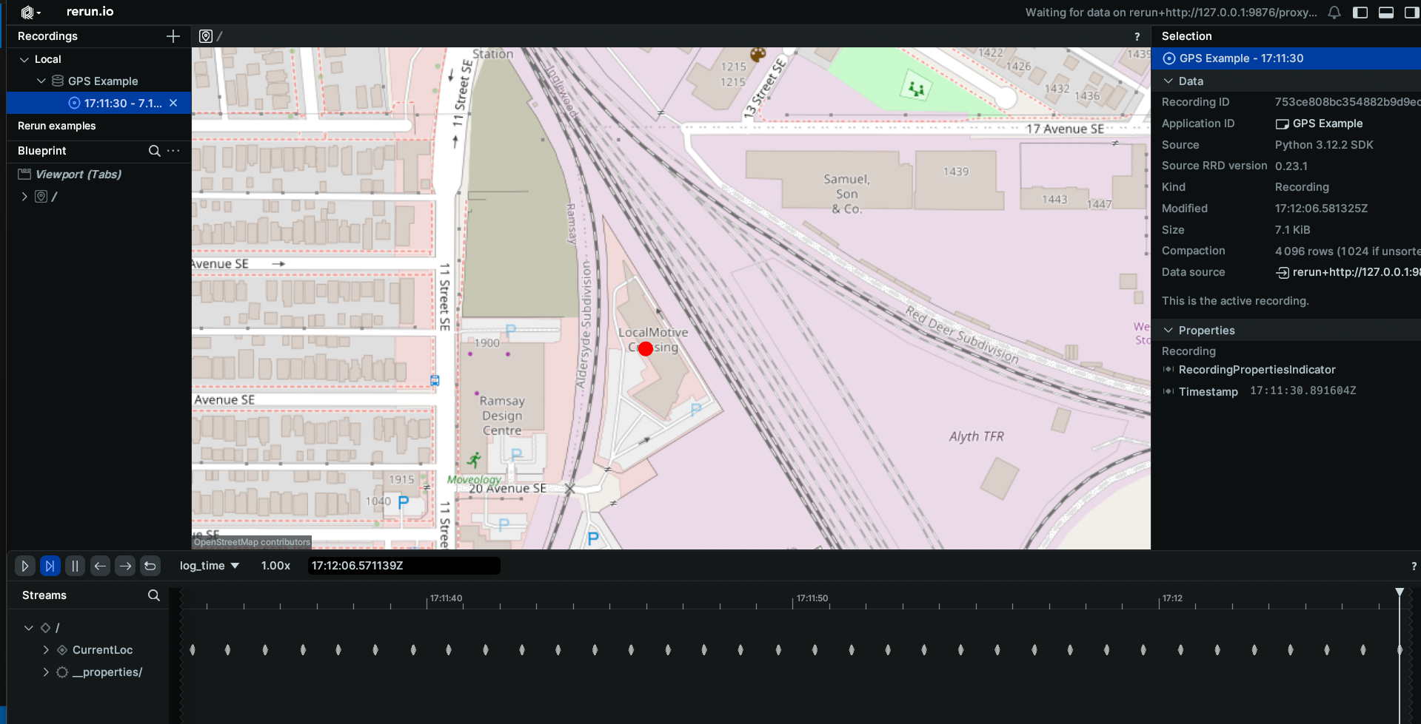Select Viewport (Tabs) in Blueprint
The image size is (1421, 724).
click(78, 175)
